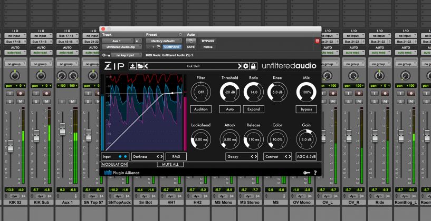Open the Goopy style selector
The height and width of the screenshot is (221, 431).
point(242,157)
